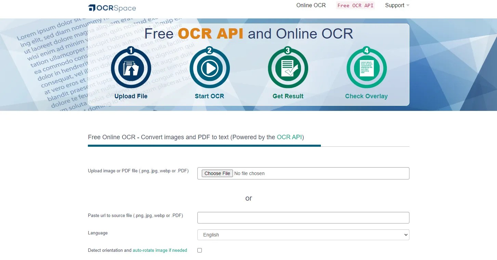The width and height of the screenshot is (497, 260).
Task: Open the Free OCR API page
Action: tap(355, 5)
